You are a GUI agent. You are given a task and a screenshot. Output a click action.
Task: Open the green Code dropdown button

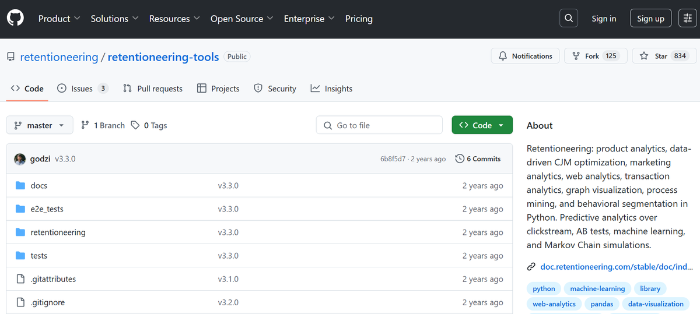(x=482, y=125)
